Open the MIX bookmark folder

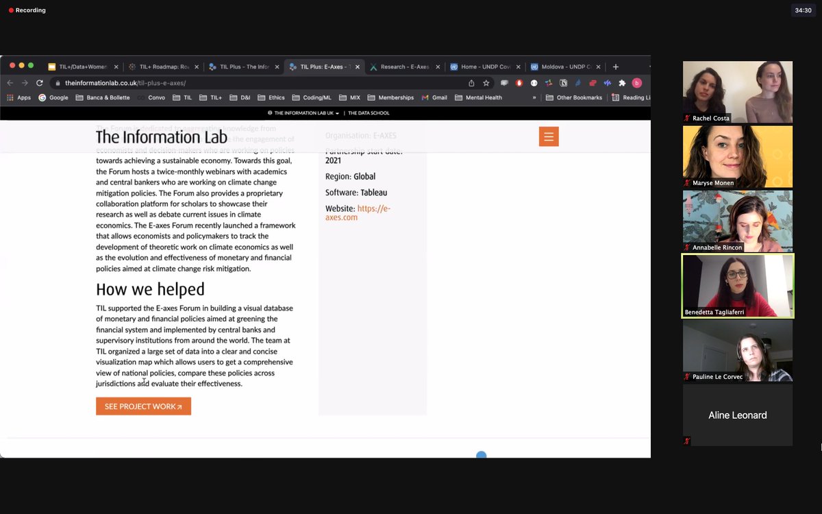(349, 97)
